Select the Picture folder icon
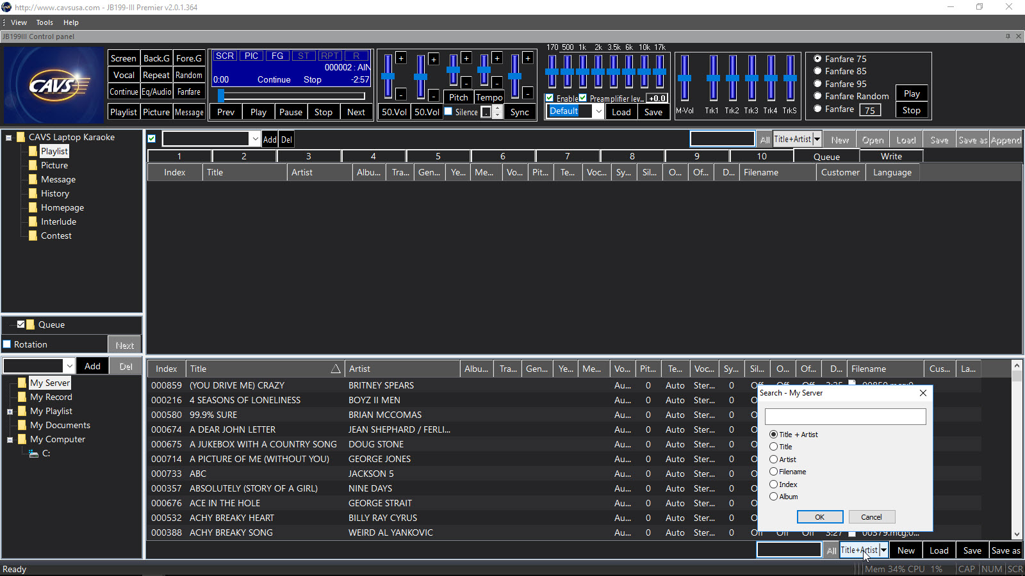 click(33, 165)
